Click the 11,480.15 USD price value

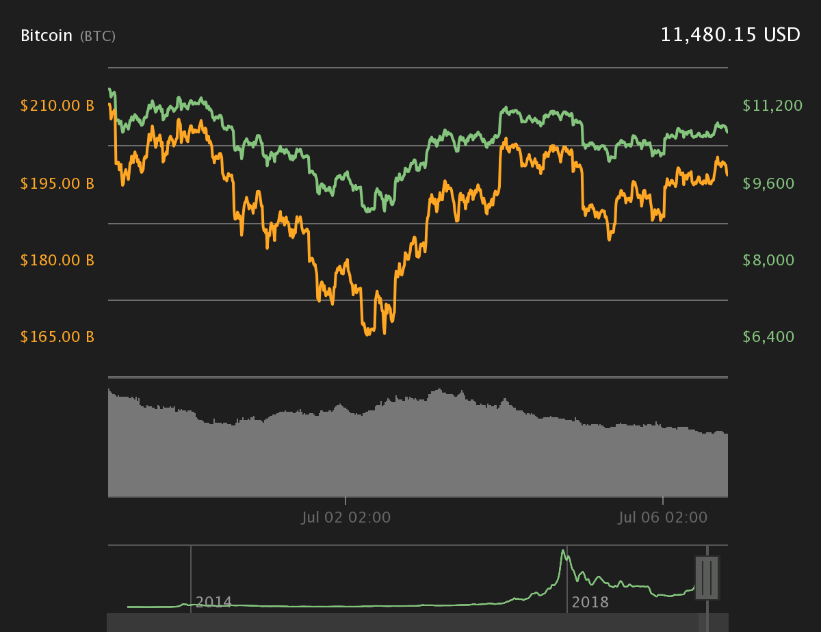[730, 35]
